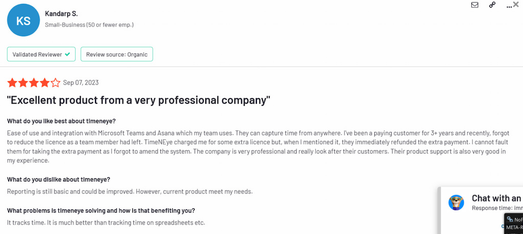Toggle the fifth empty rating star
This screenshot has width=523, height=234.
click(x=56, y=83)
